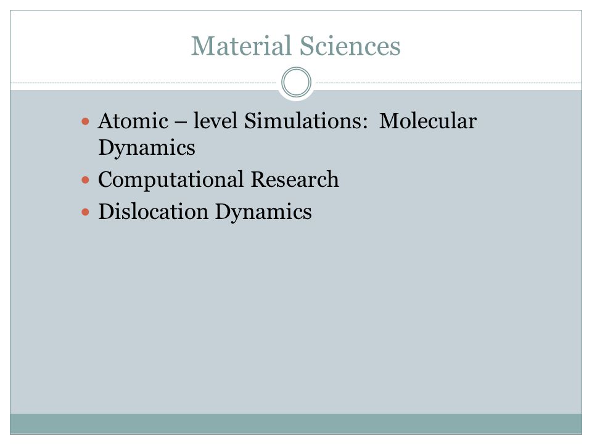Click Dynamics on the wrapped second line
Viewport: 592px width, 444px height.
(147, 148)
